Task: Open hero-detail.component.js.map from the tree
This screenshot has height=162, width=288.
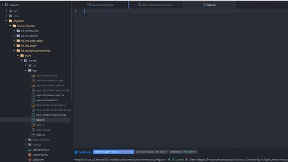Action: point(54,110)
